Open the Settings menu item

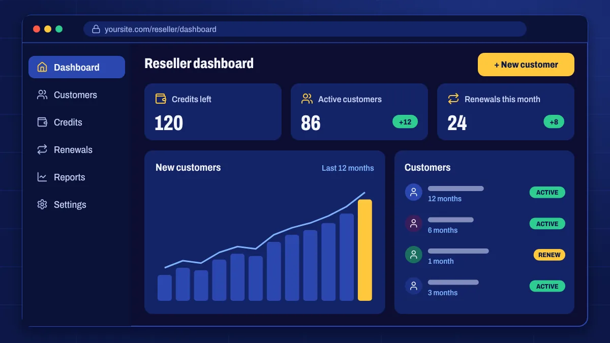(x=77, y=204)
